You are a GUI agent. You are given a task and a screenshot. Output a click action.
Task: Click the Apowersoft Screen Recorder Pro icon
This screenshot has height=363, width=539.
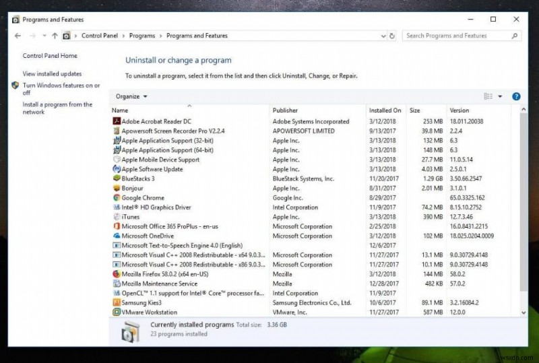click(117, 131)
